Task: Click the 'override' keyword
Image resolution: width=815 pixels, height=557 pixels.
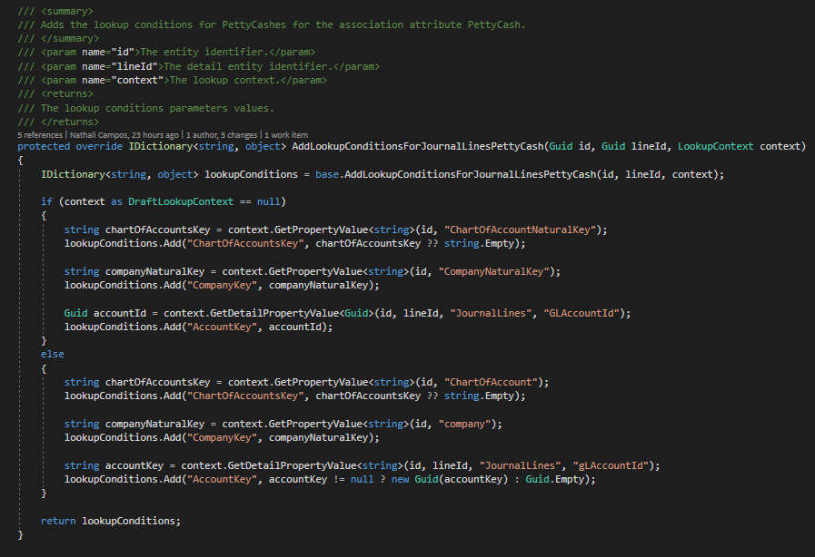Action: [99, 146]
